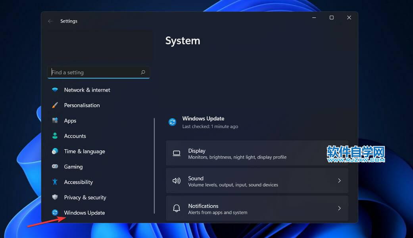
Task: Click 'Monitors, brightness, night light, display profile' text
Action: 237,157
